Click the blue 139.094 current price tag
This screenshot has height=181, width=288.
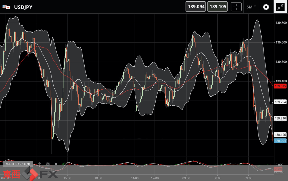click(x=280, y=141)
